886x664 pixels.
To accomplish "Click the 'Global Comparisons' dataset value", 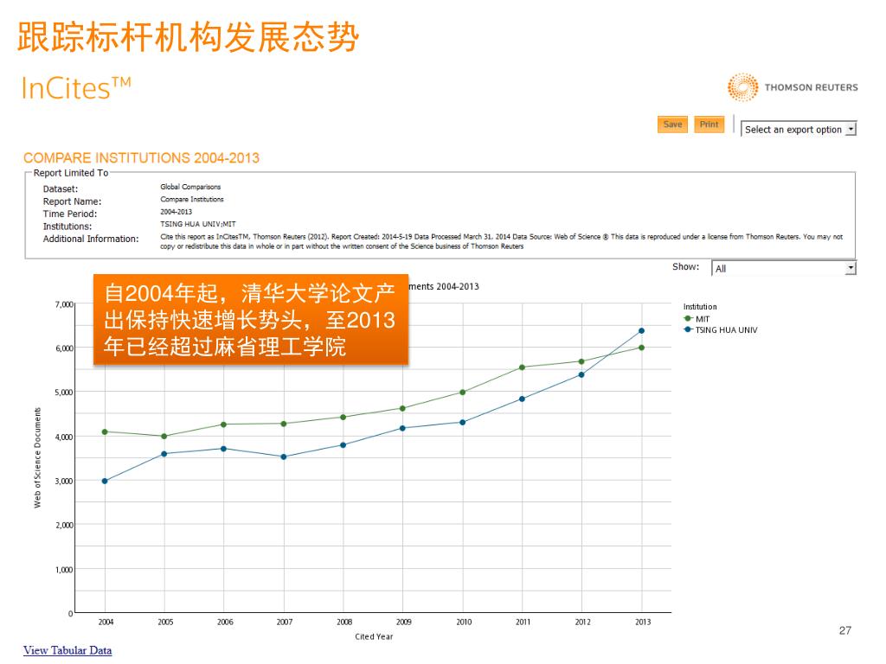I will pyautogui.click(x=190, y=187).
